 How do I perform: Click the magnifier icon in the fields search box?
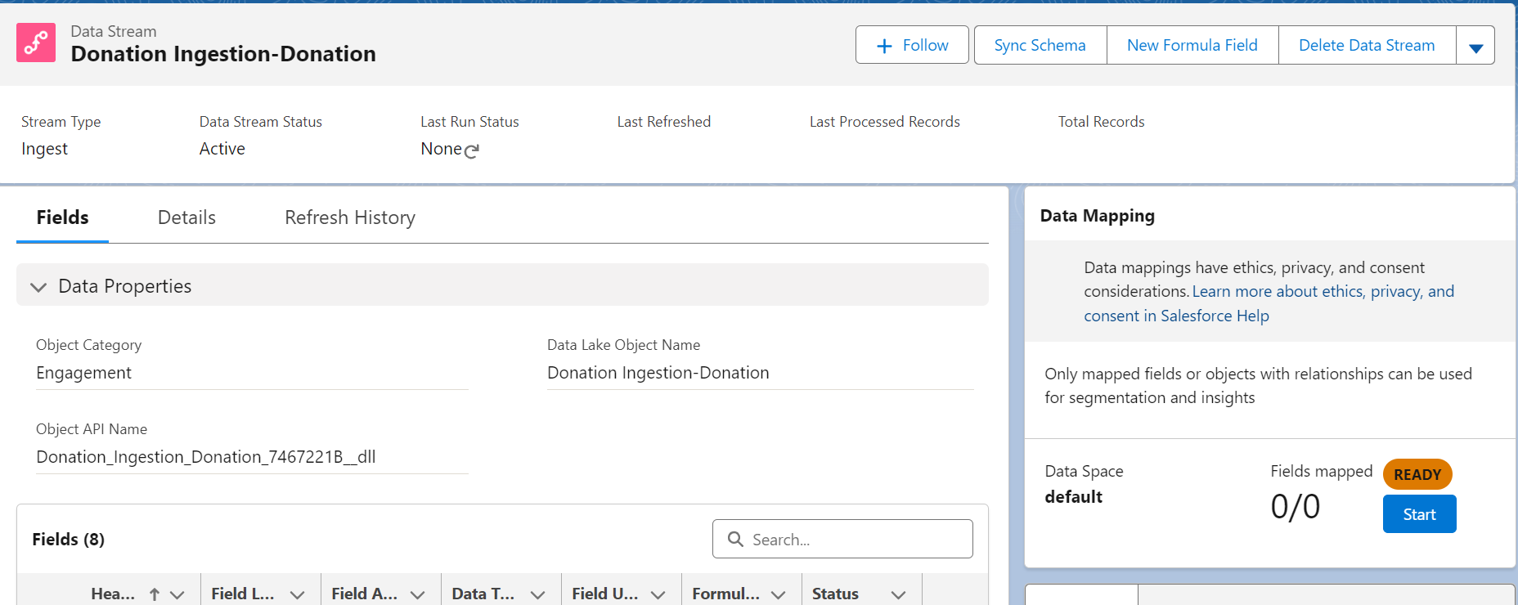735,539
